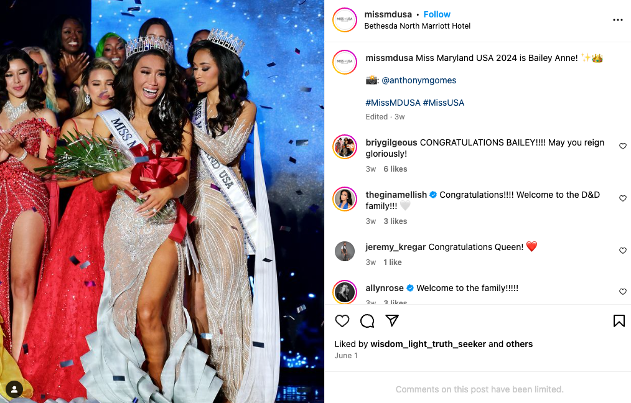Screen dimensions: 631x403
Task: Save post with the bookmark icon
Action: click(x=619, y=320)
